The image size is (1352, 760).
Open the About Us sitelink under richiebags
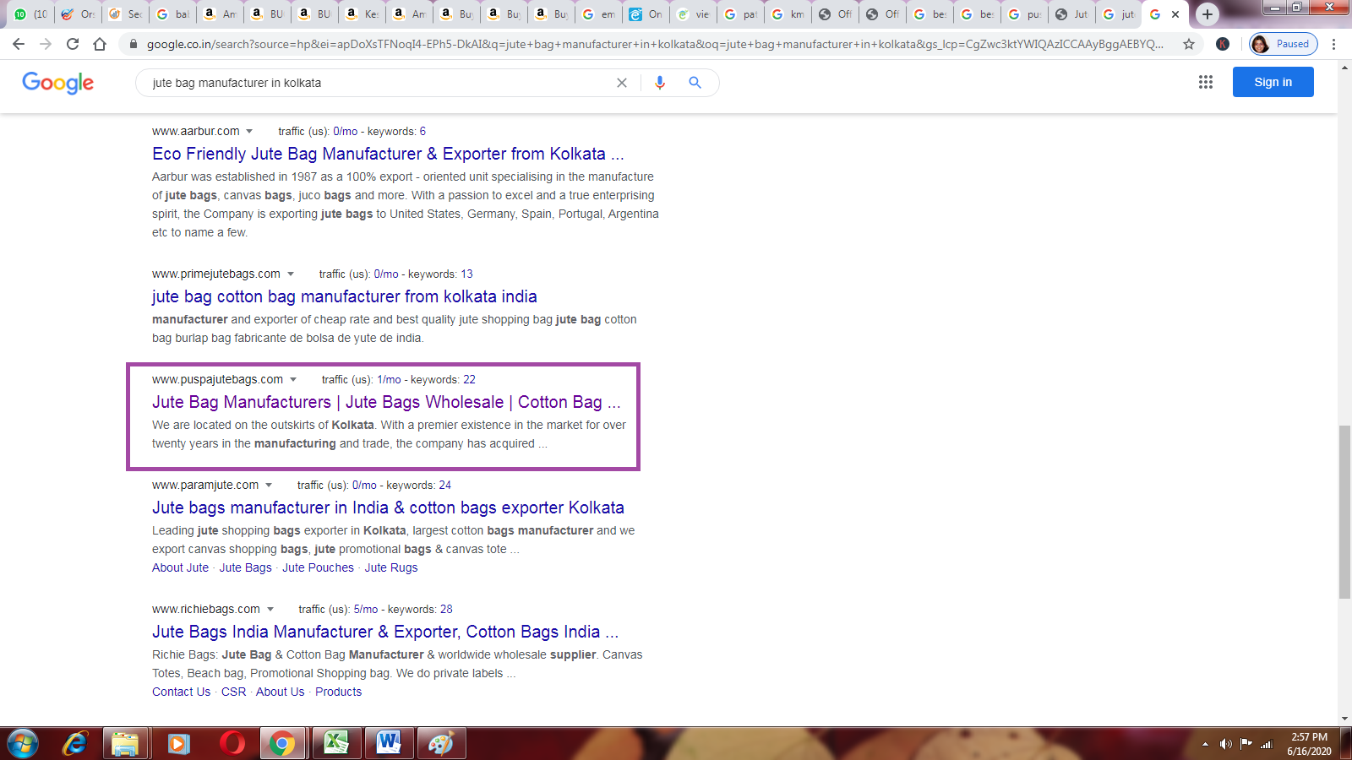pyautogui.click(x=280, y=692)
